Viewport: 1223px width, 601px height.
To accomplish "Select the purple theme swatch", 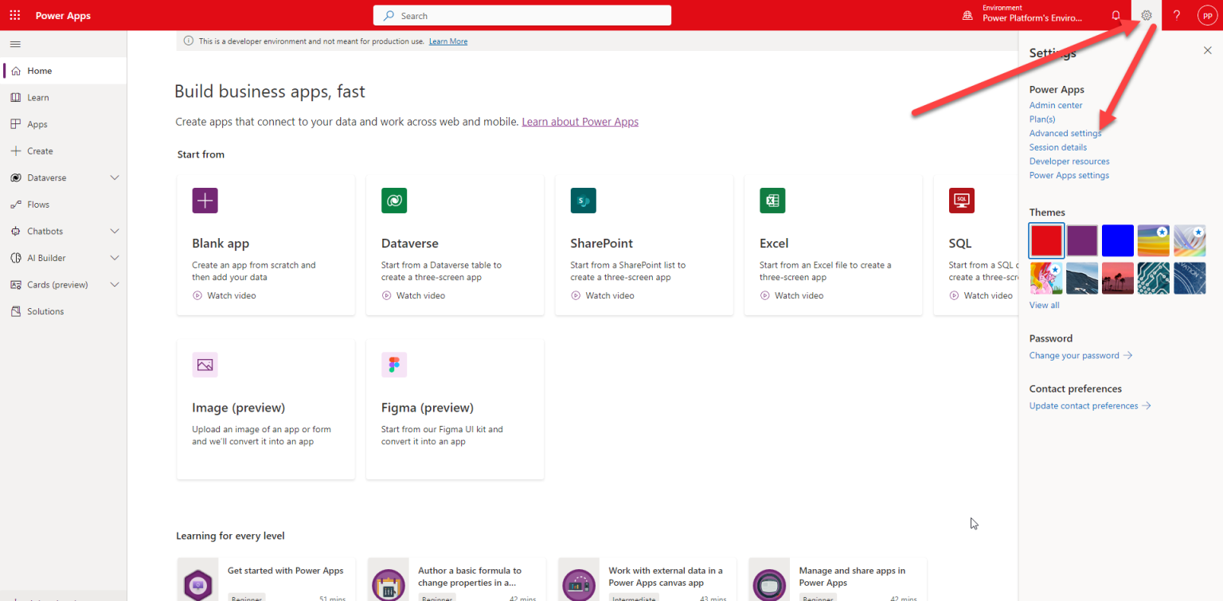I will [1082, 240].
